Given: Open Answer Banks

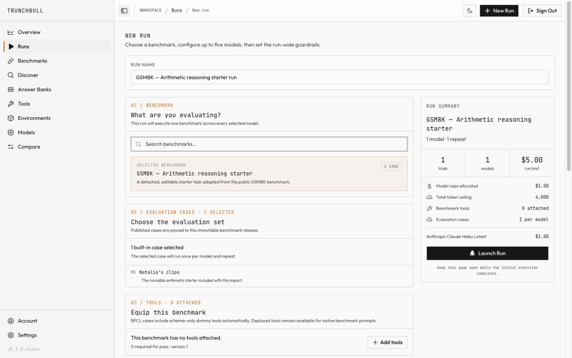Looking at the screenshot, I should (x=57, y=90).
